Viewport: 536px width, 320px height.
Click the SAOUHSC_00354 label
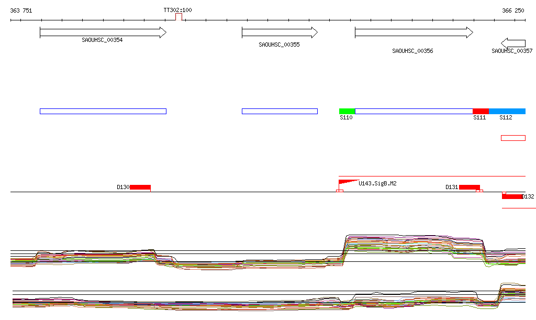pos(102,40)
